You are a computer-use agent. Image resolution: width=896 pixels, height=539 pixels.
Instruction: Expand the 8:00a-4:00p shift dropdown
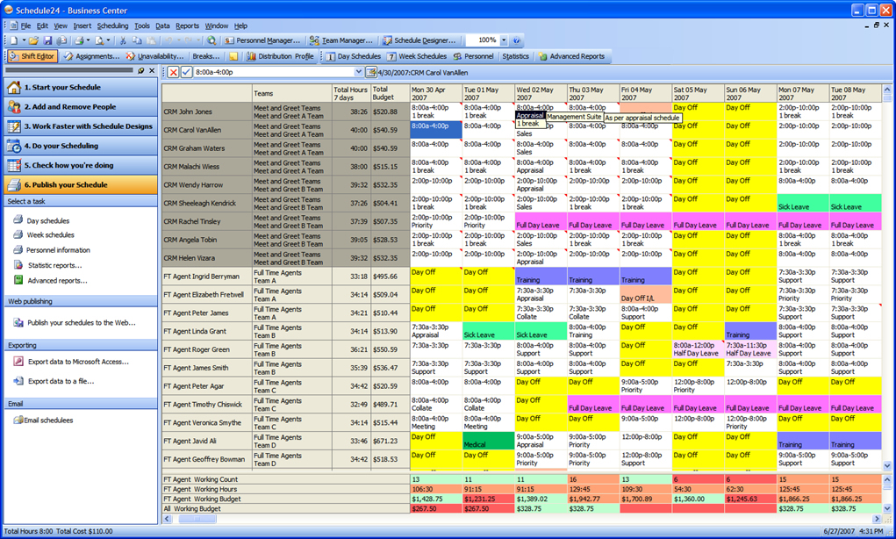tap(358, 72)
